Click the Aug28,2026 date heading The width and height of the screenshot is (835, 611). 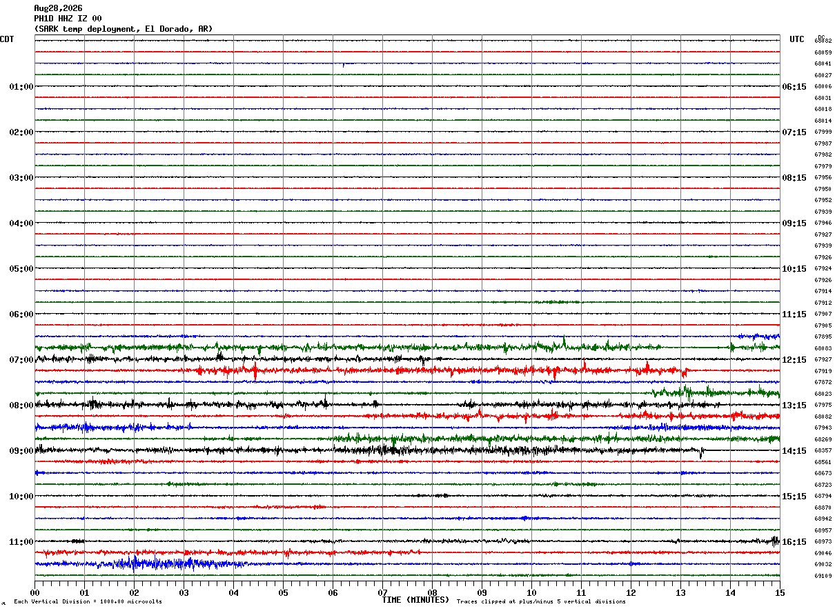58,8
